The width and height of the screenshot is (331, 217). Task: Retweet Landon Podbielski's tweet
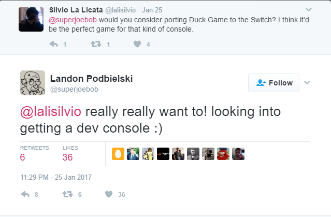67,194
